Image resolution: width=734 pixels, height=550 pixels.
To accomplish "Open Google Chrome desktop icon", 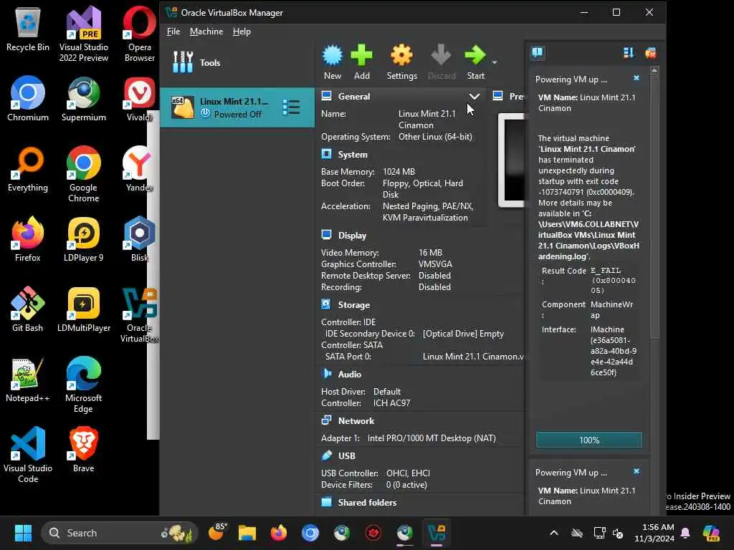I will (83, 174).
